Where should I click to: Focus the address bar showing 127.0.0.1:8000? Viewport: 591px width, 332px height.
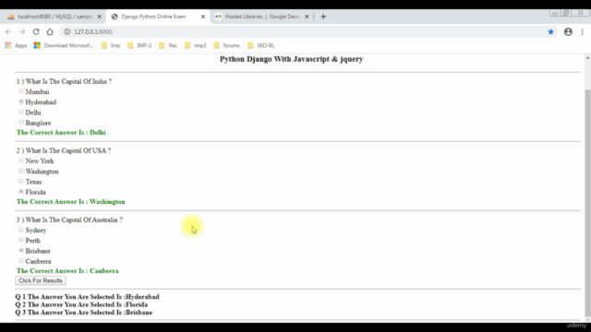309,32
